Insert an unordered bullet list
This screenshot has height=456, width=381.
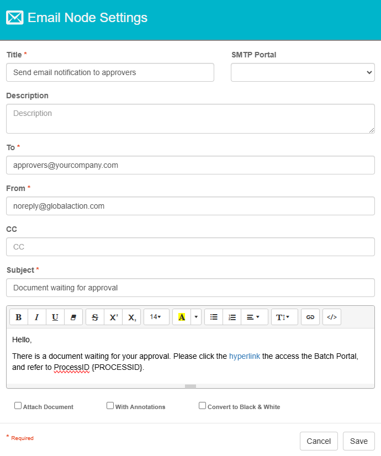(x=214, y=317)
